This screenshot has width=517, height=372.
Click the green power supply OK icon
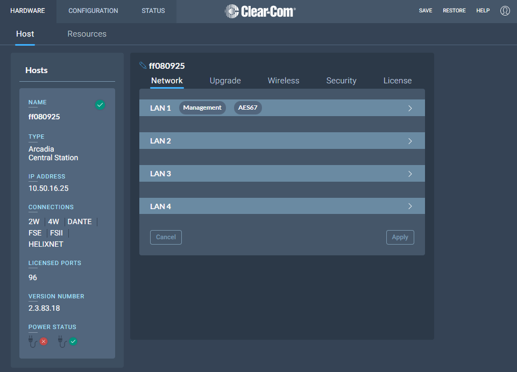[x=73, y=341]
